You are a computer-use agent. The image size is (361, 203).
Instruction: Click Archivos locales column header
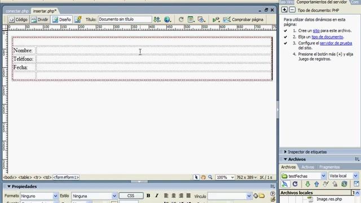316,193
